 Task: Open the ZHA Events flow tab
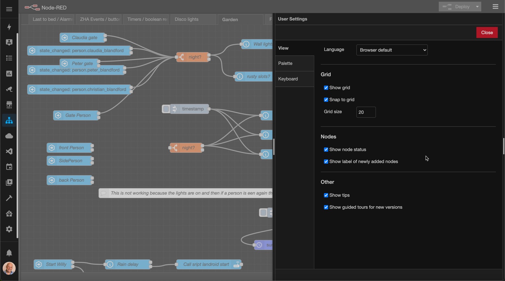pos(99,19)
